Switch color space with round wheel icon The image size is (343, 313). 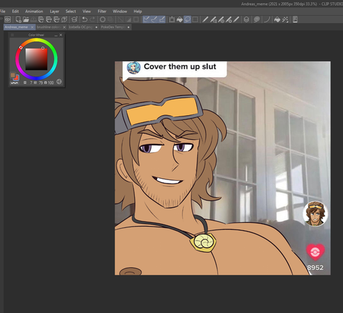(59, 82)
